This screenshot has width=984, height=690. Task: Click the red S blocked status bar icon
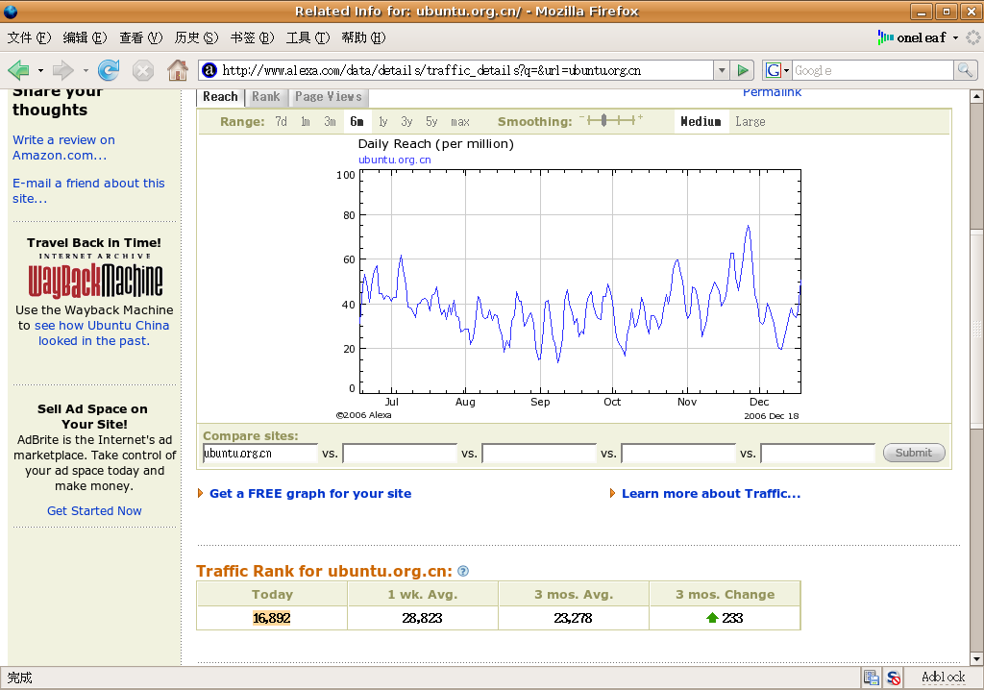coord(894,678)
